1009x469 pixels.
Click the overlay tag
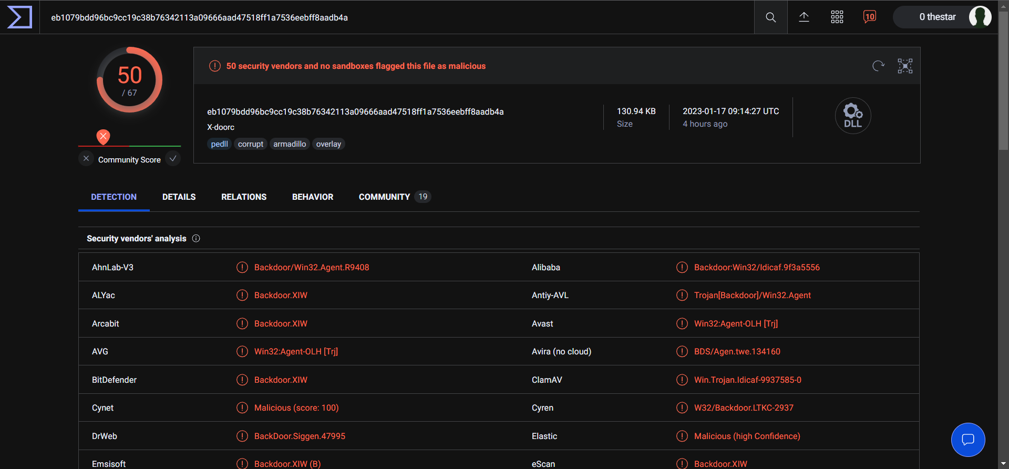click(328, 144)
